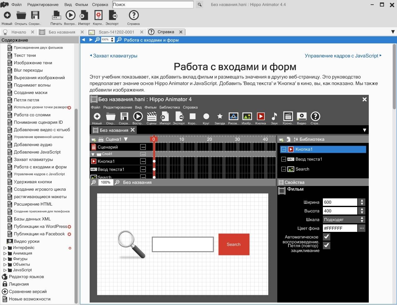Click the Карти.. toolbar icon
Image resolution: width=397 pixels, height=305 pixels.
coord(98,15)
